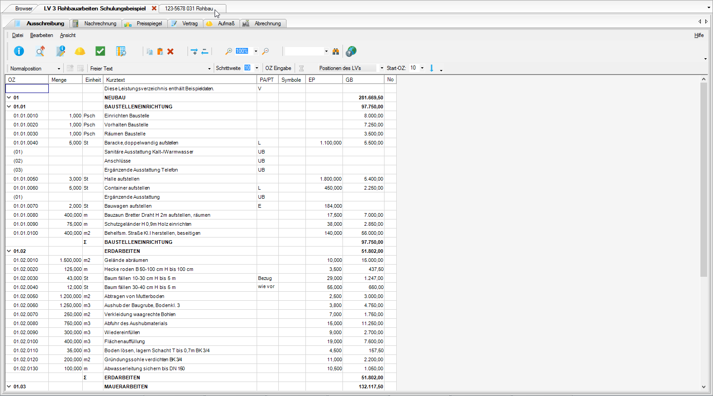The width and height of the screenshot is (713, 396).
Task: Open the Schrittweite dropdown arrow
Action: [257, 68]
